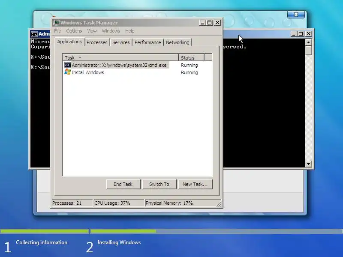Close the command prompt window
This screenshot has height=257, width=343.
309,34
